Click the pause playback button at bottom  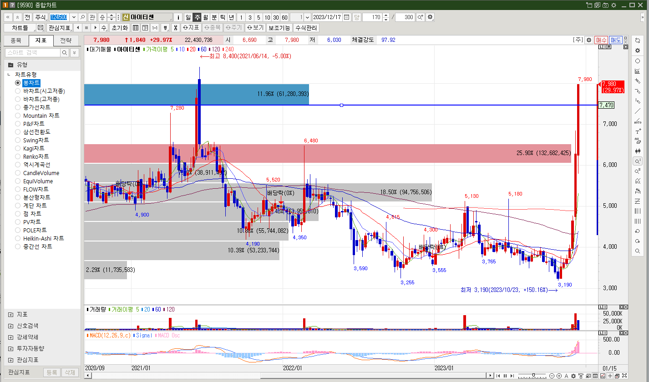click(x=505, y=376)
